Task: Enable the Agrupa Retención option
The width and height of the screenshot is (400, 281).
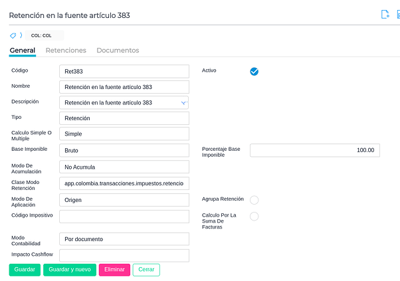Action: [x=254, y=200]
